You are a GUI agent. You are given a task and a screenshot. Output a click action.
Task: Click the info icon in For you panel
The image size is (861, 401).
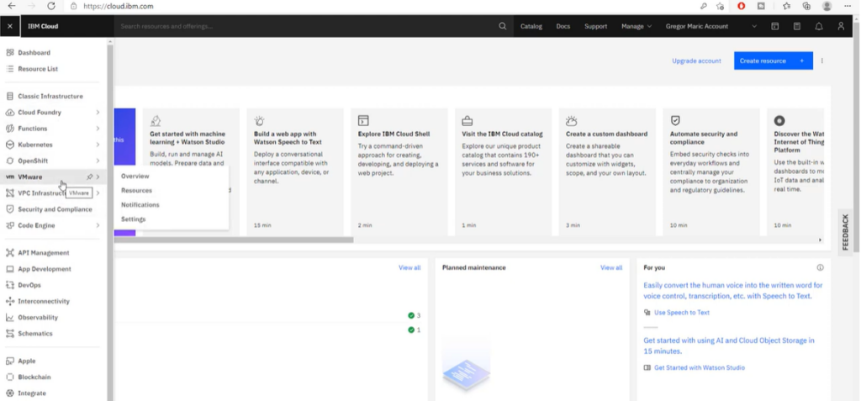coord(820,267)
